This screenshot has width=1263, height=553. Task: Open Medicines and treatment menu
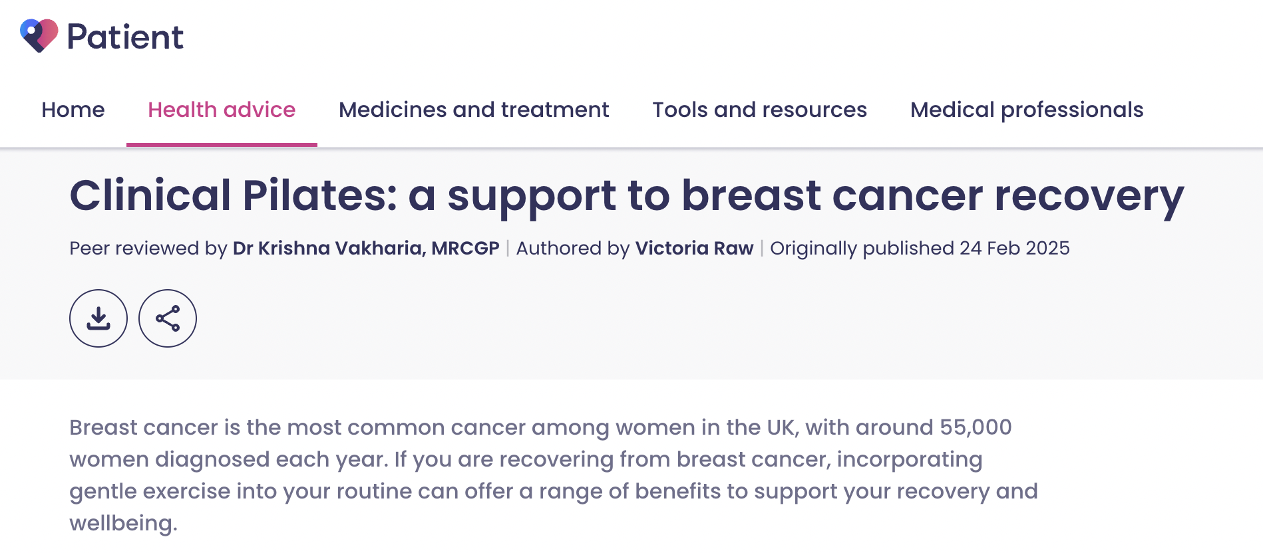(474, 110)
